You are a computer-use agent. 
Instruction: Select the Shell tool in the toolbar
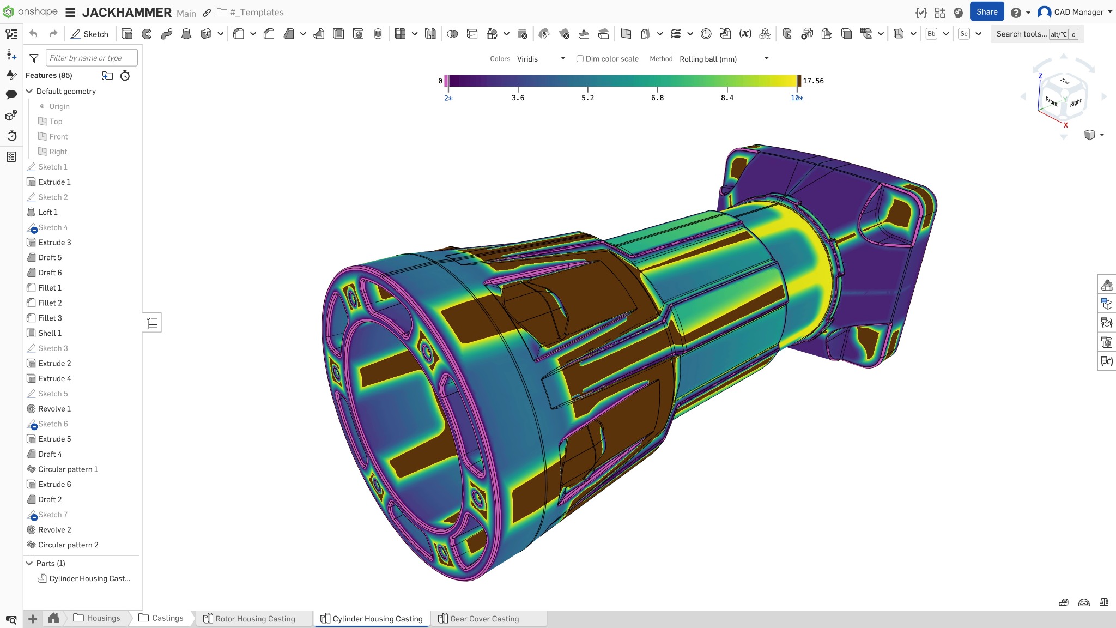[x=339, y=34]
